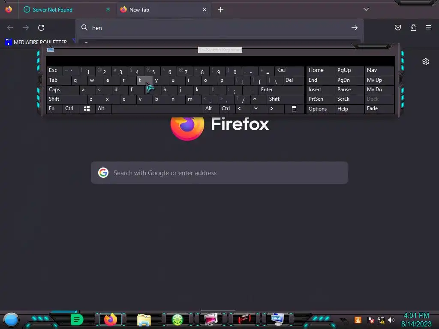Screen dimensions: 439x329
Task: Click the down arrow key on the keyboard
Action: 259,108
